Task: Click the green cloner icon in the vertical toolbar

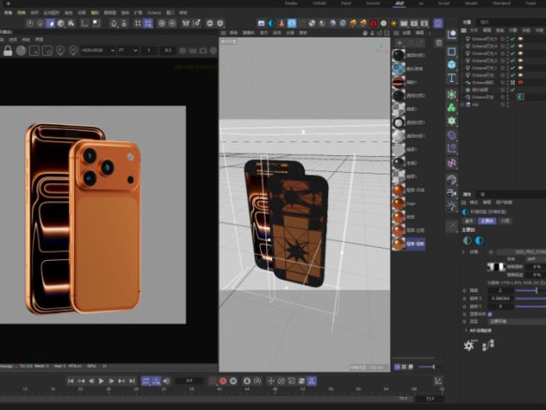Action: (x=452, y=107)
